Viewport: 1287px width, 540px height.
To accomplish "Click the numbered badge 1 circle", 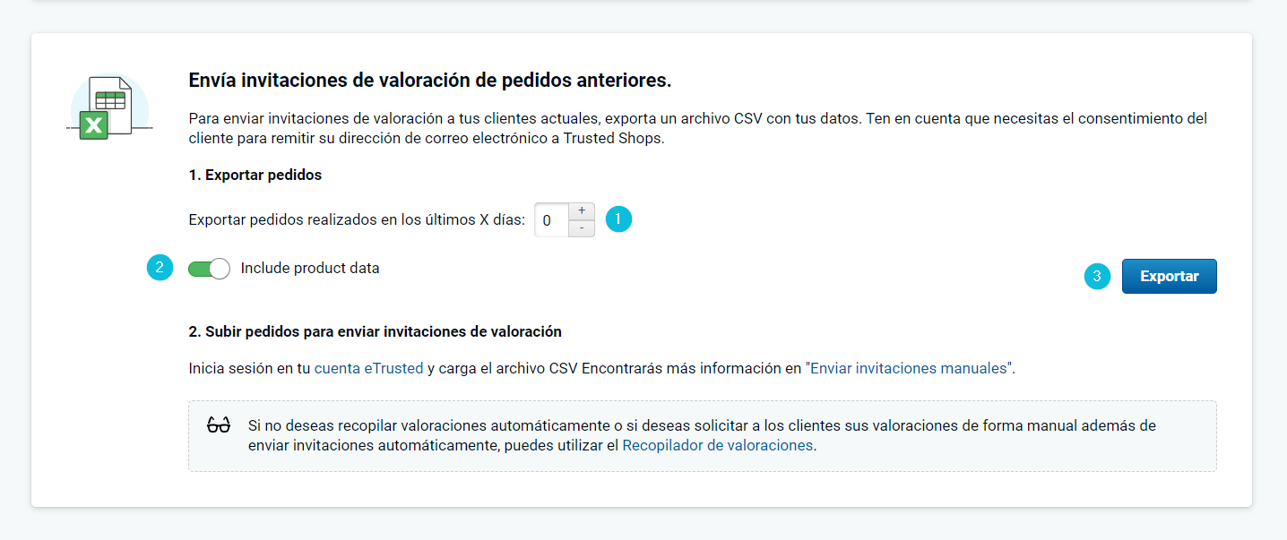I will (x=618, y=219).
